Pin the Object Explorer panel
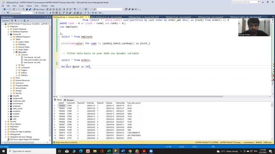 48,17
